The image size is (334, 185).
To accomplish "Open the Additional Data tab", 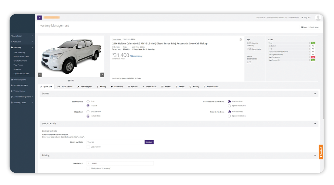I will [x=211, y=87].
